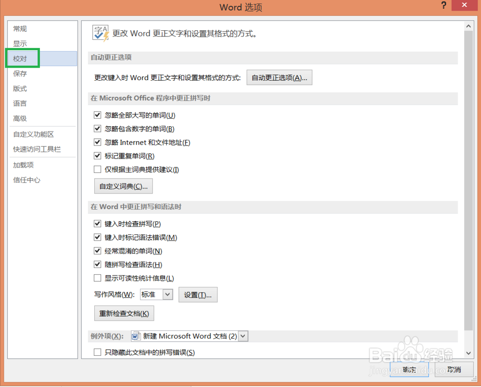Image resolution: width=481 pixels, height=387 pixels.
Task: Click the 设置(T)... button
Action: coord(198,295)
